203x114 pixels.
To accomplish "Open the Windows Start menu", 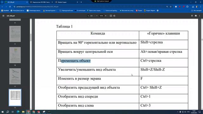I will coord(3,112).
